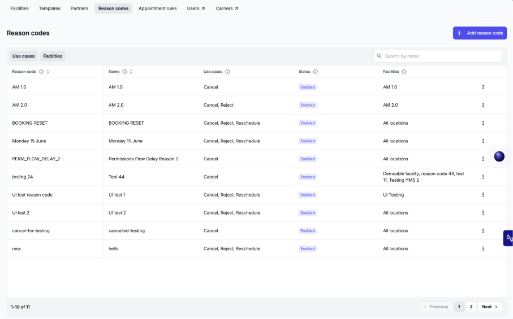Click the Status column info icon
The width and height of the screenshot is (513, 319).
(x=316, y=72)
